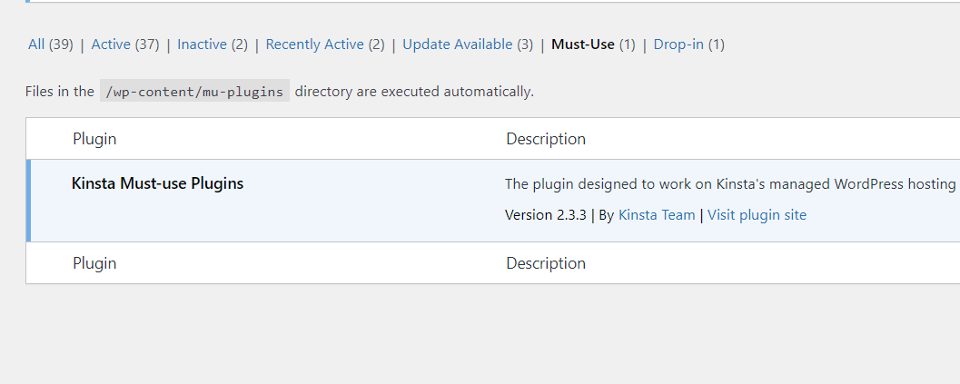Click the top Plugin column header
Viewport: 960px width, 384px height.
(94, 139)
